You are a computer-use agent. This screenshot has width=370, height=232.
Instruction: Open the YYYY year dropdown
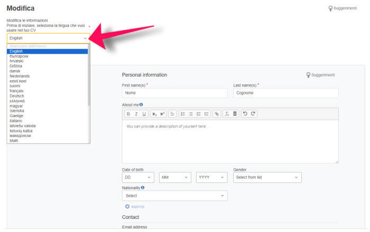point(211,178)
